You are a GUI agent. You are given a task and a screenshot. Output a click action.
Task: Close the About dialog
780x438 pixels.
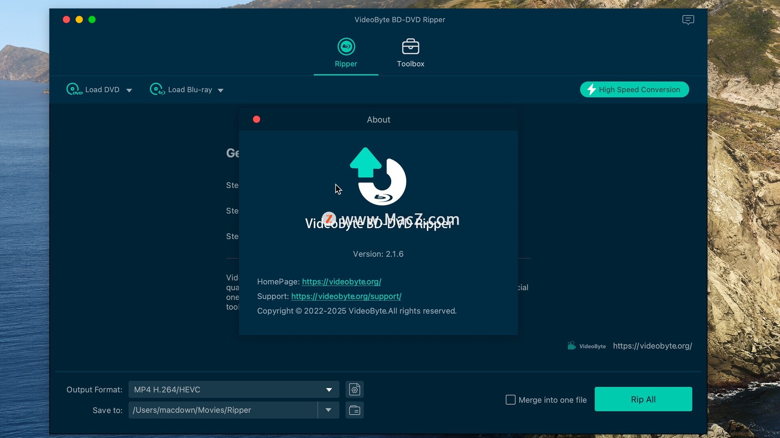[x=256, y=119]
